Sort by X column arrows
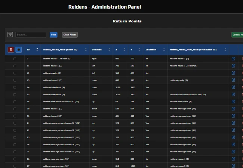Viewport: 243px width, 168px height. coord(124,50)
